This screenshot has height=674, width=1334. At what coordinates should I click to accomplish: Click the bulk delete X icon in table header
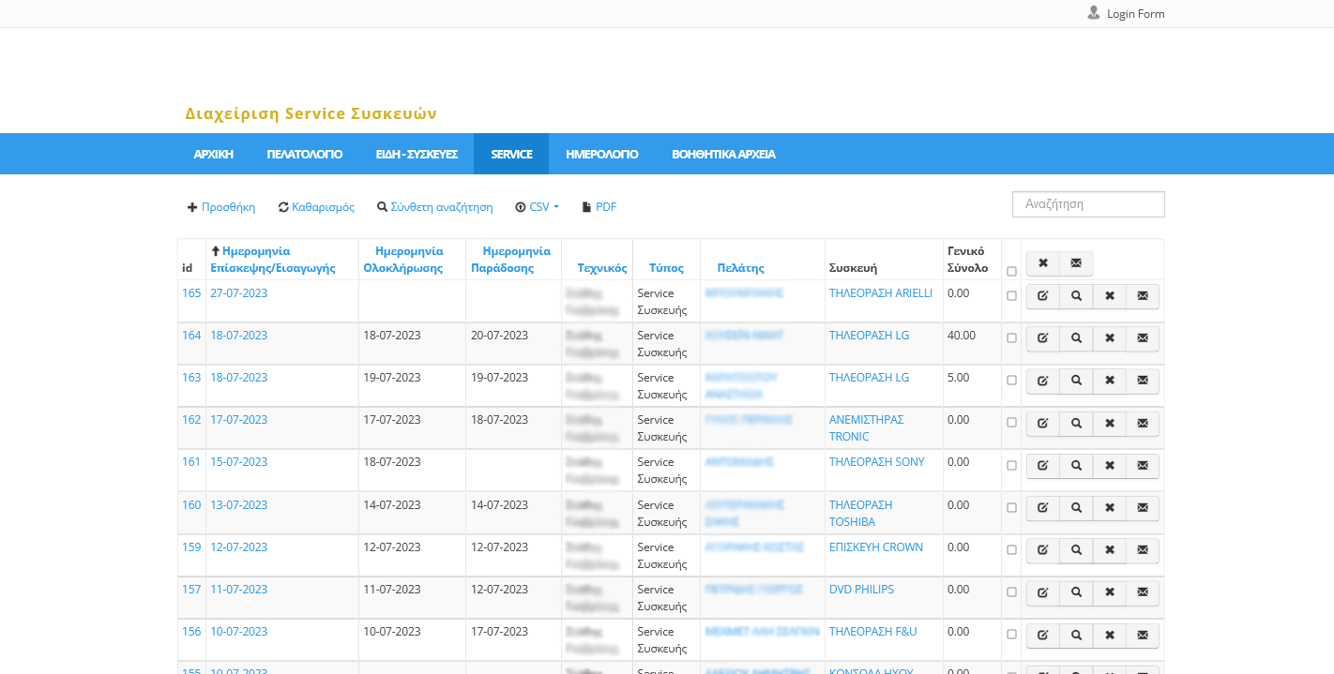point(1042,263)
